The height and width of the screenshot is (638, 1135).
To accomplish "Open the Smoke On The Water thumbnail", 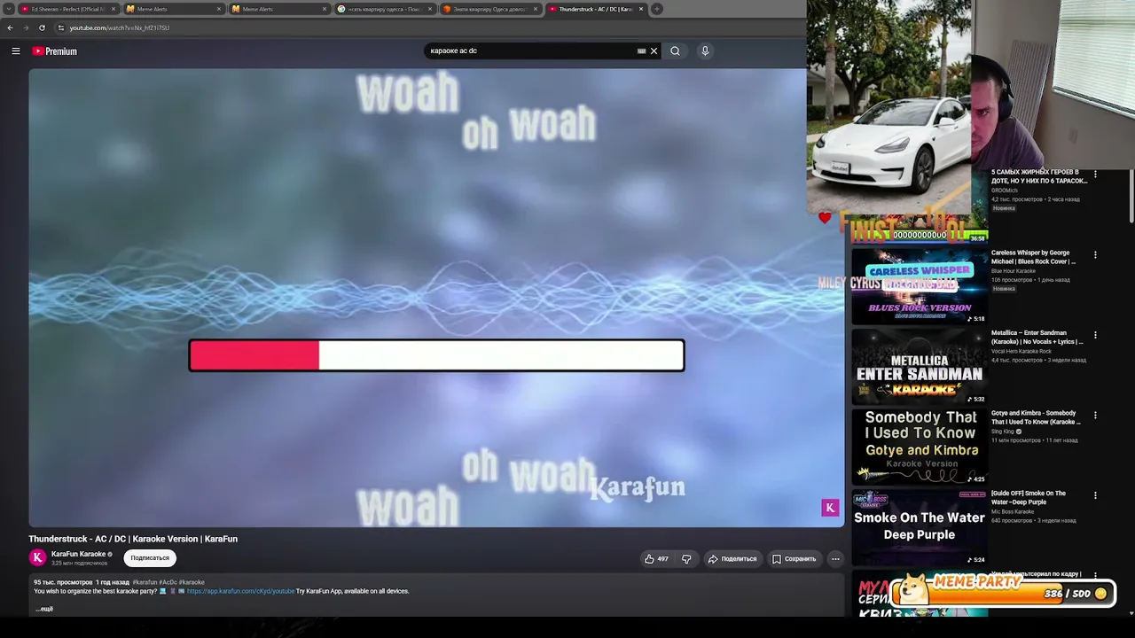I will click(x=920, y=527).
